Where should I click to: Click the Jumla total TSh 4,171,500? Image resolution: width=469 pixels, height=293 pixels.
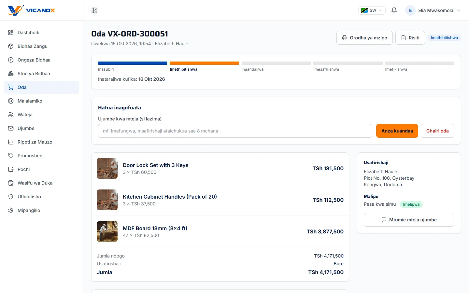[326, 272]
